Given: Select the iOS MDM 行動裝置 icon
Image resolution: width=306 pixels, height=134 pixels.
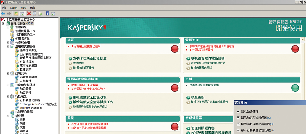Looking at the screenshot, I should (x=17, y=108).
